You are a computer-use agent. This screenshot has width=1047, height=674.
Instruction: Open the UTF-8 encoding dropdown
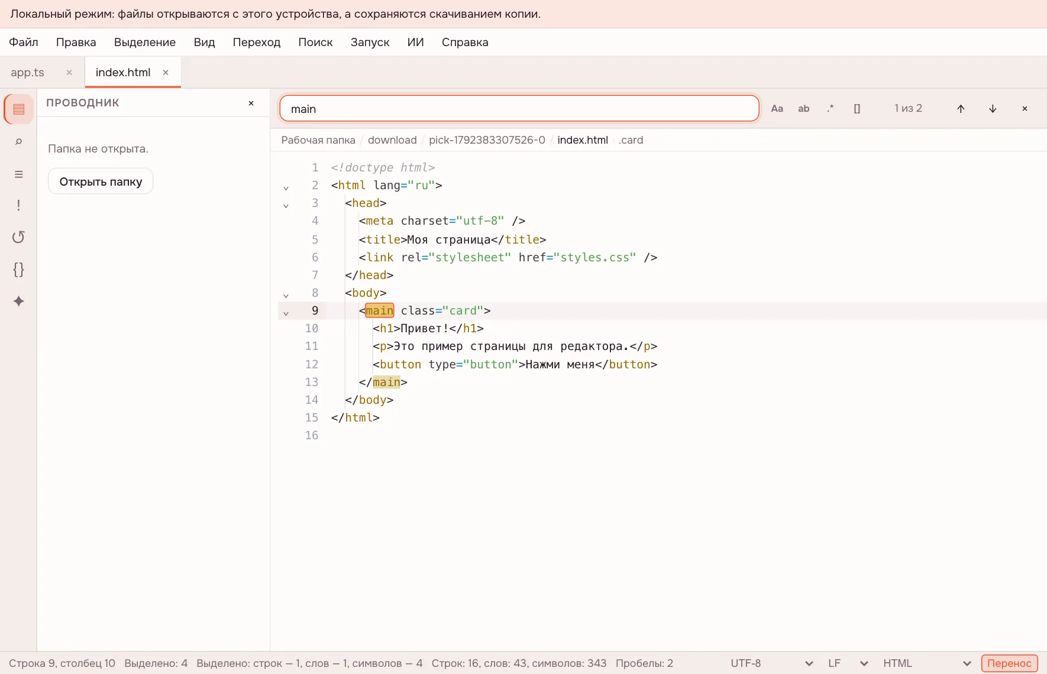click(771, 663)
